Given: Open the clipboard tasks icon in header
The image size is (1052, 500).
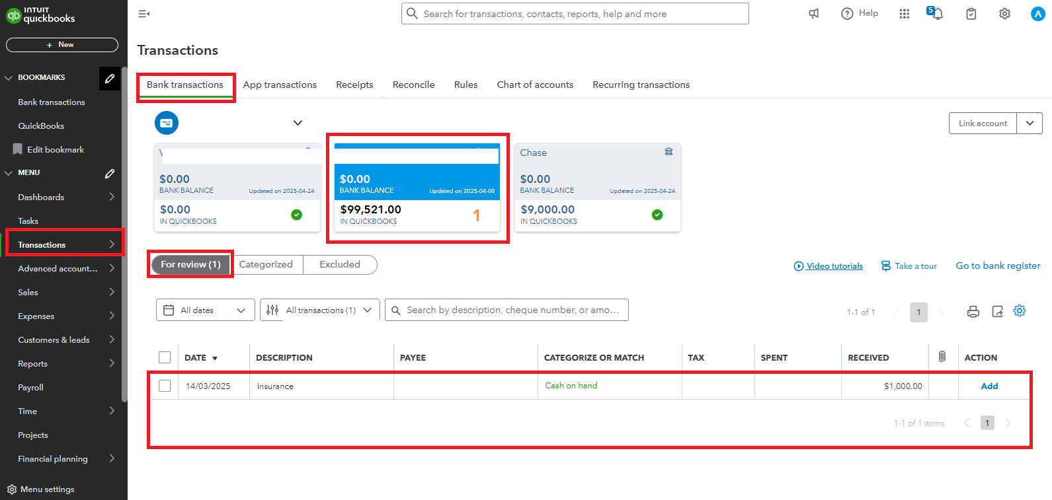Looking at the screenshot, I should (971, 14).
